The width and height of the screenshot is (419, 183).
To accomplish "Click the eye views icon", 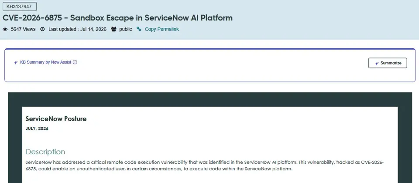I will click(5, 29).
